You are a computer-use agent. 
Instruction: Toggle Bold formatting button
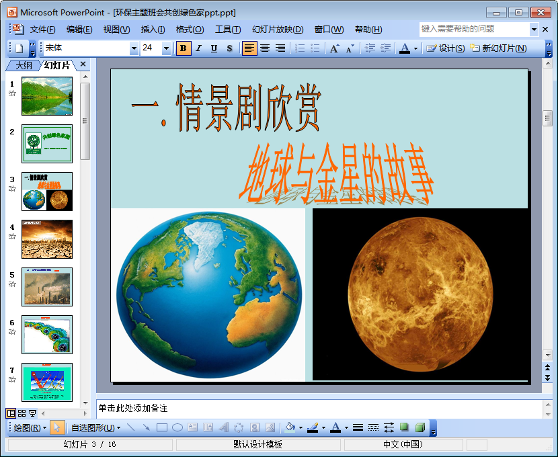point(184,48)
